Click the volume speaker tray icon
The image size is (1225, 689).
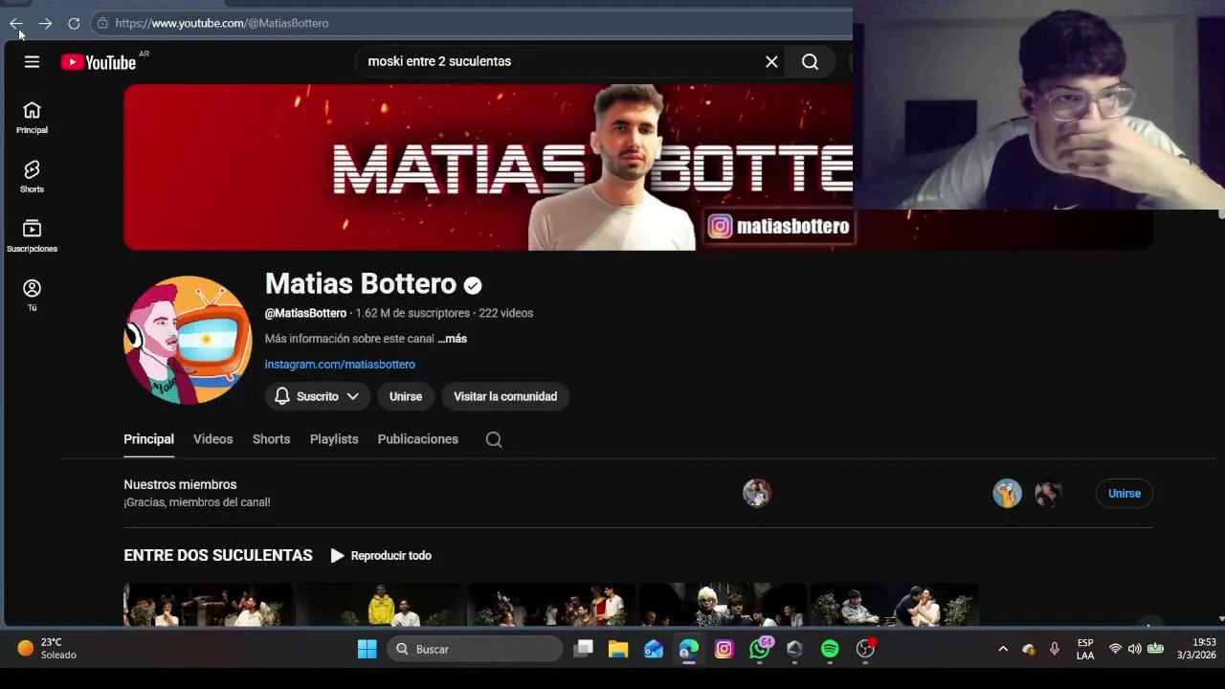[x=1134, y=649]
